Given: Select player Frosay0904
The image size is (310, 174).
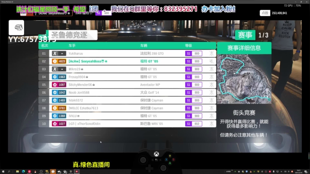Looking at the screenshot, I should tap(127, 77).
